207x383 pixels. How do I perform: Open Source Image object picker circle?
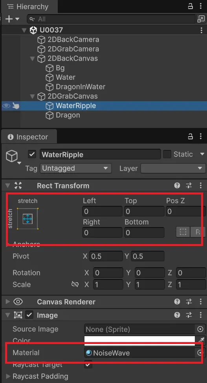pos(200,329)
